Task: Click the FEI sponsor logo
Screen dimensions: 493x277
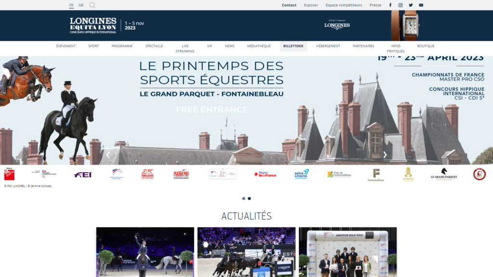Action: pos(83,175)
